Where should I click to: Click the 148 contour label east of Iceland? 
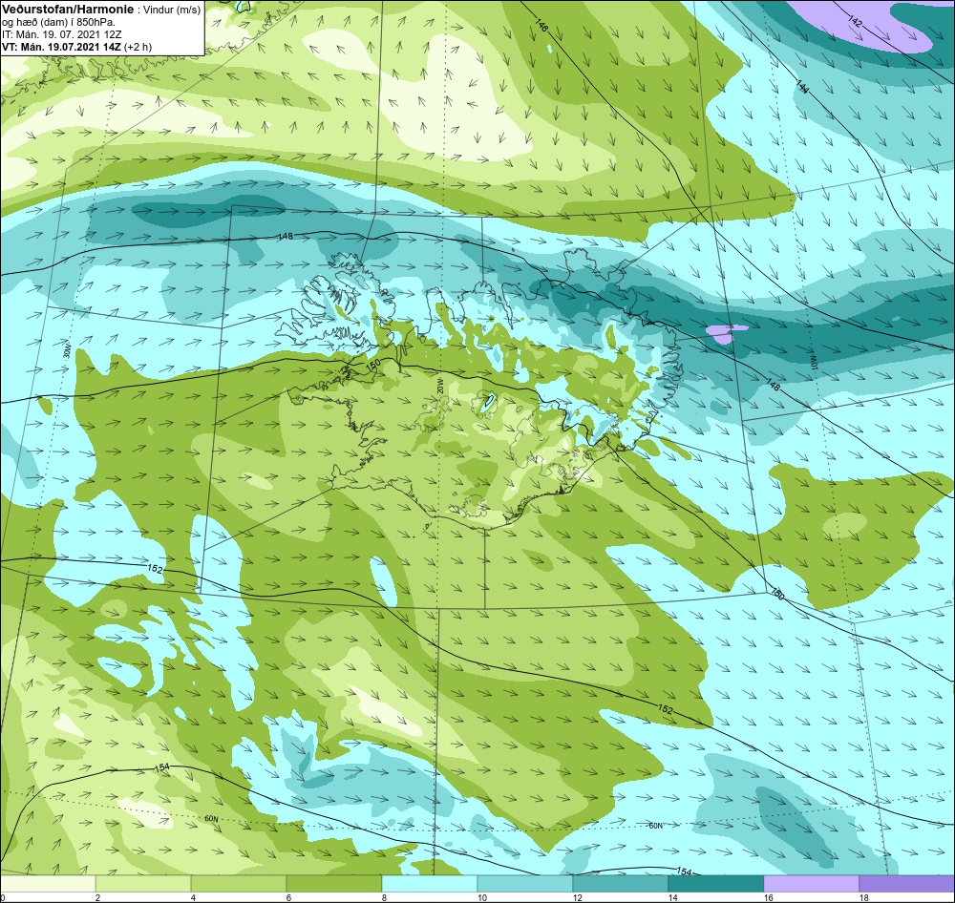click(772, 386)
